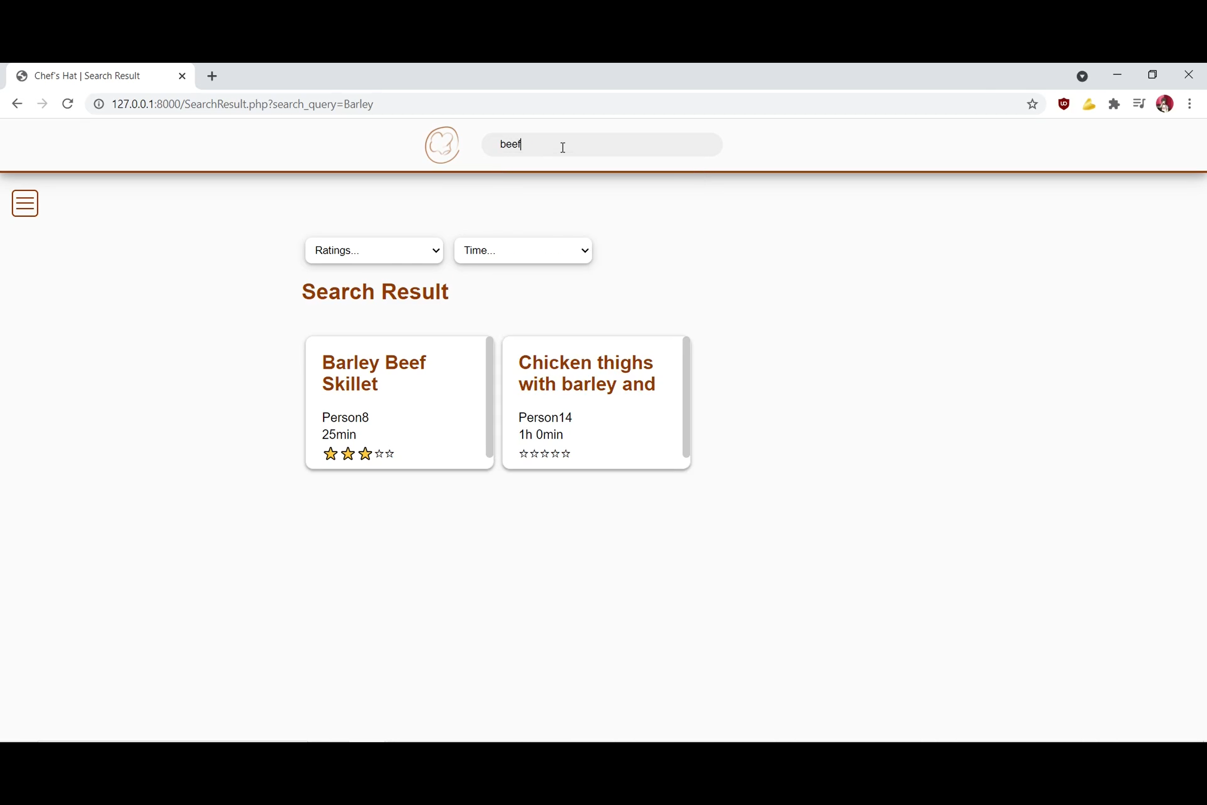Screen dimensions: 1207x805
Task: Open the uBlock shield extension
Action: 1064,104
